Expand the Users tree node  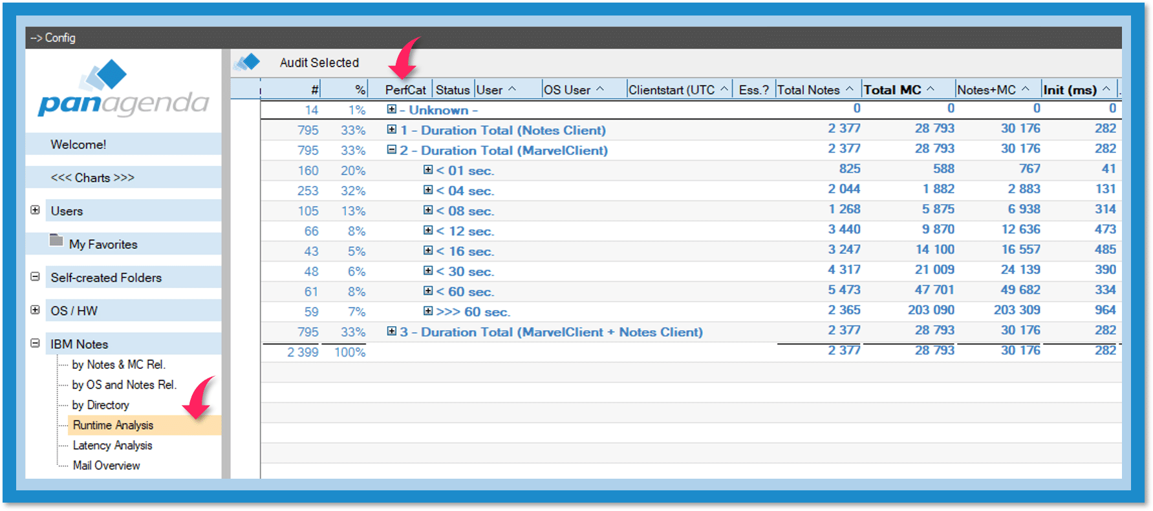pos(36,210)
